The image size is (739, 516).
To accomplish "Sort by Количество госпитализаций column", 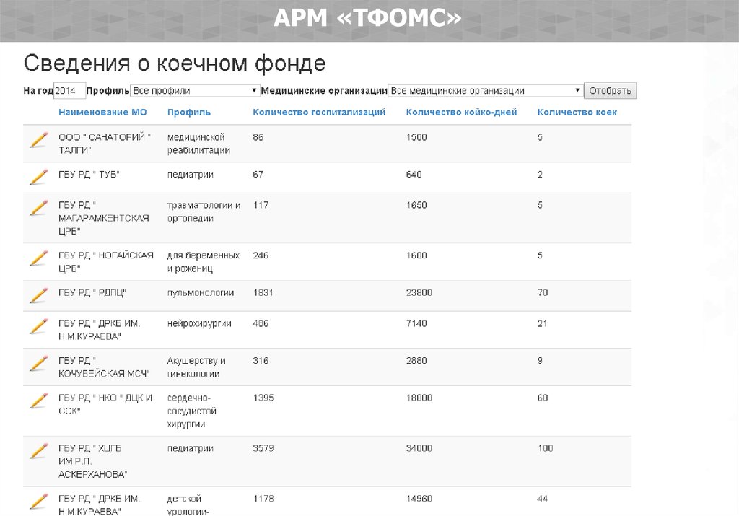I will point(319,113).
